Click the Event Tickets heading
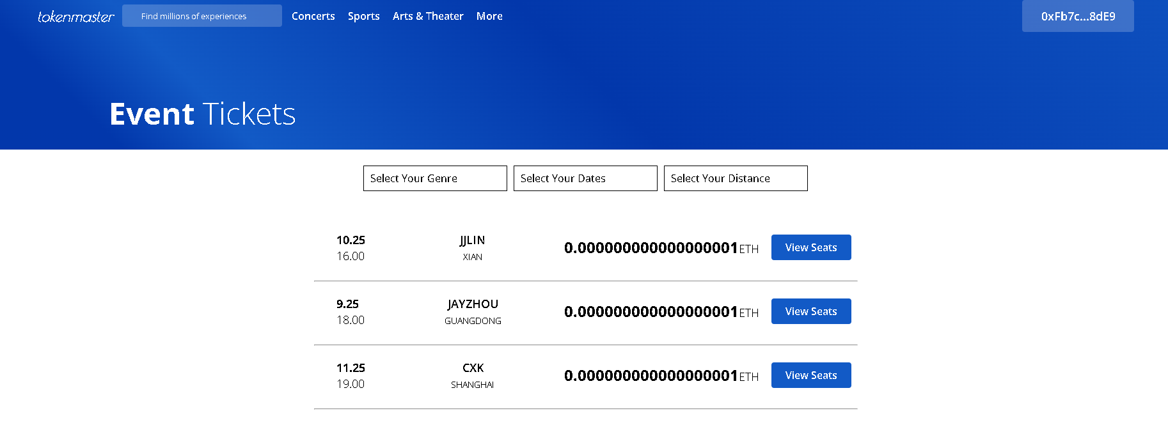 tap(202, 114)
